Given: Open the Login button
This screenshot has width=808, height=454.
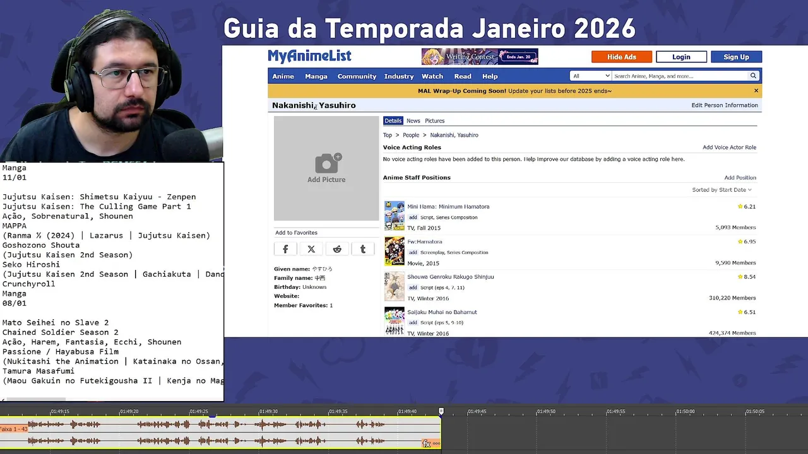Looking at the screenshot, I should click(681, 57).
